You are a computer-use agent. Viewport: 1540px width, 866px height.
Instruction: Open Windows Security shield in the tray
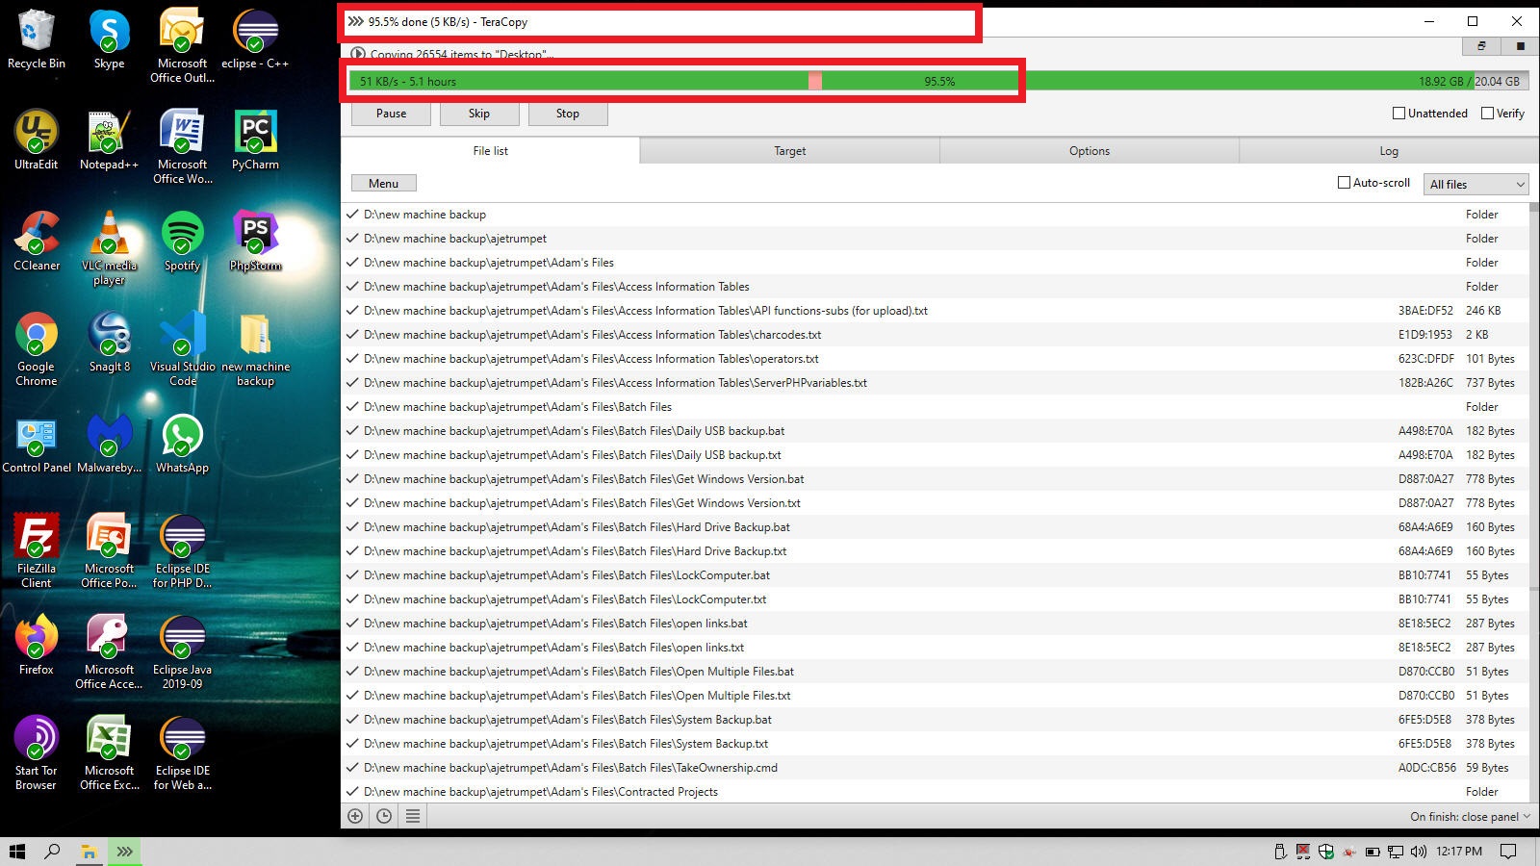(x=1326, y=852)
